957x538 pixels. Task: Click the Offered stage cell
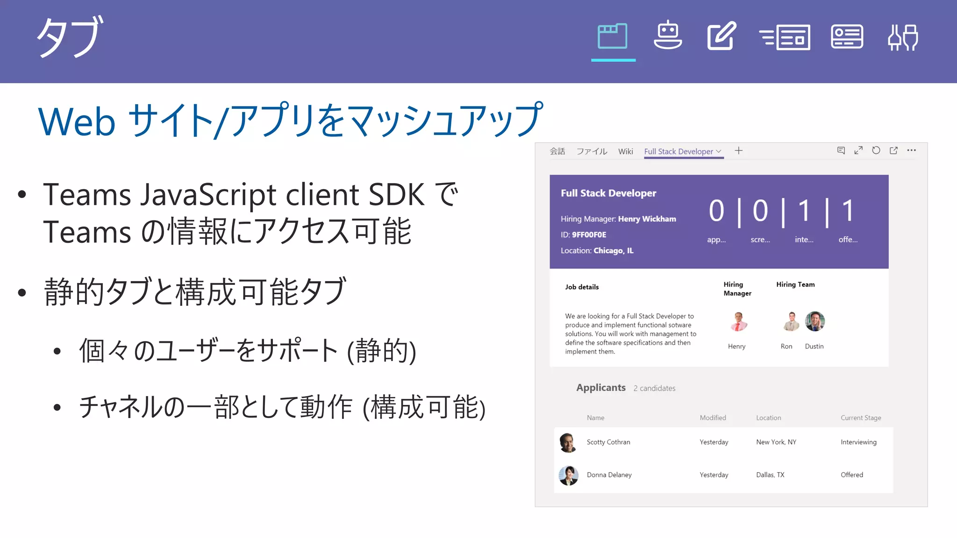tap(852, 475)
